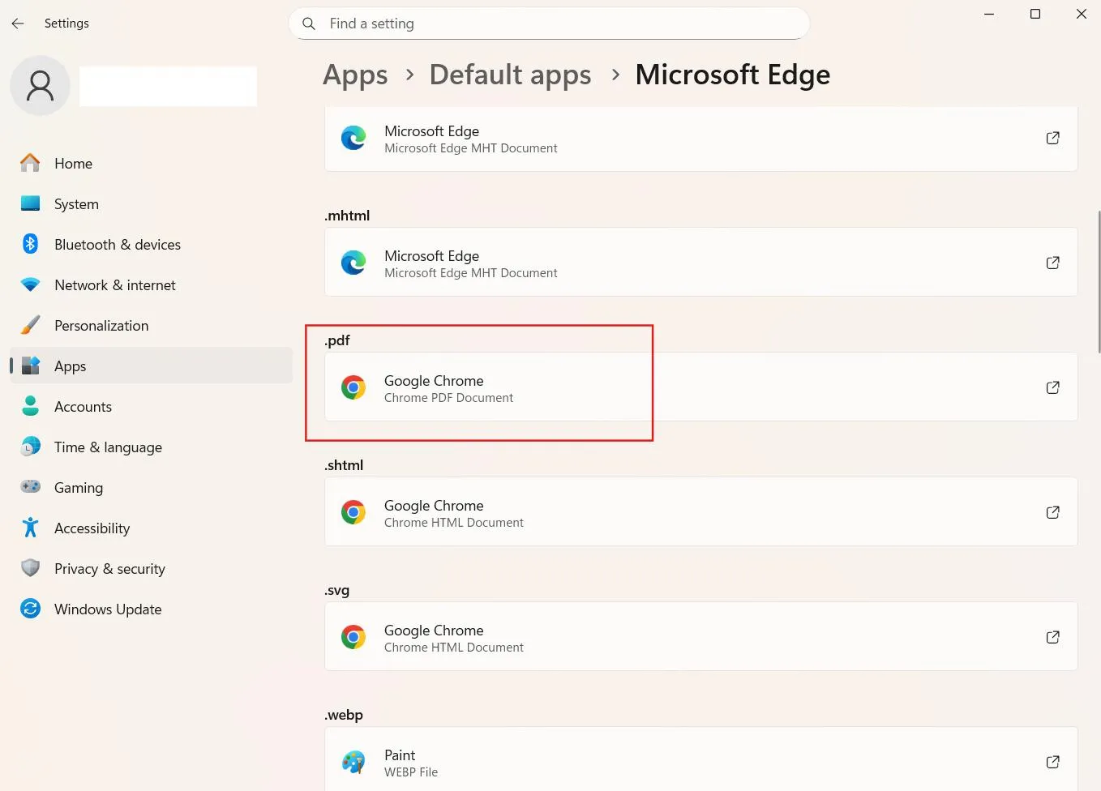Click the open icon in .shtml row
This screenshot has height=791, width=1101.
pos(1052,512)
